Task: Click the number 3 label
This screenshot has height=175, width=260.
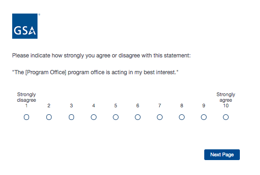Action: (x=71, y=105)
